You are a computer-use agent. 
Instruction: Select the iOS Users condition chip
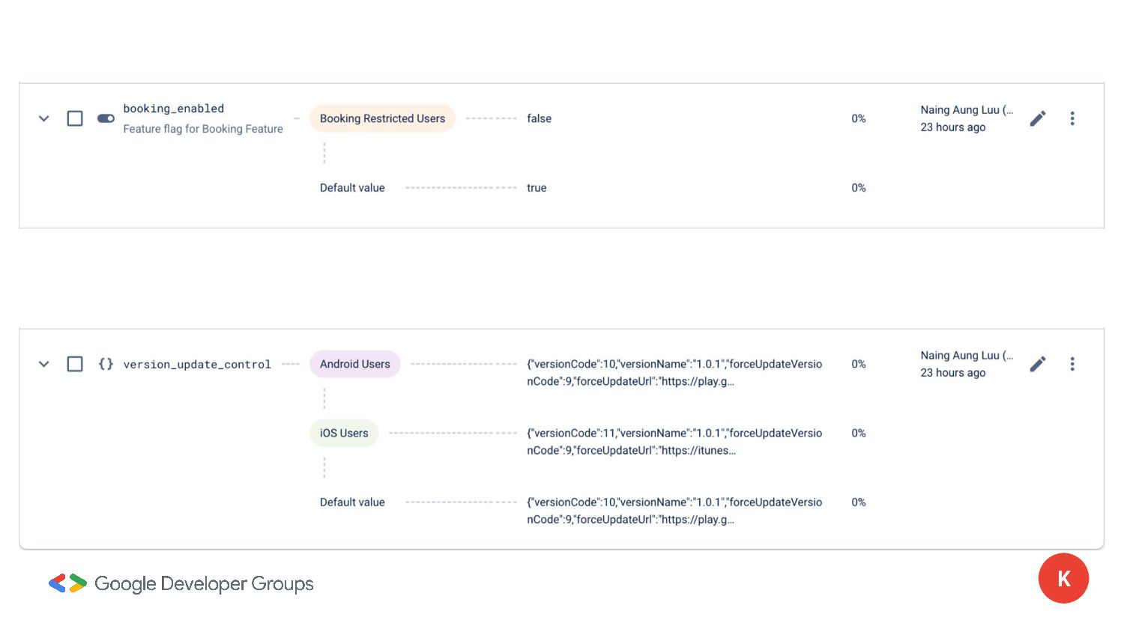pos(344,433)
